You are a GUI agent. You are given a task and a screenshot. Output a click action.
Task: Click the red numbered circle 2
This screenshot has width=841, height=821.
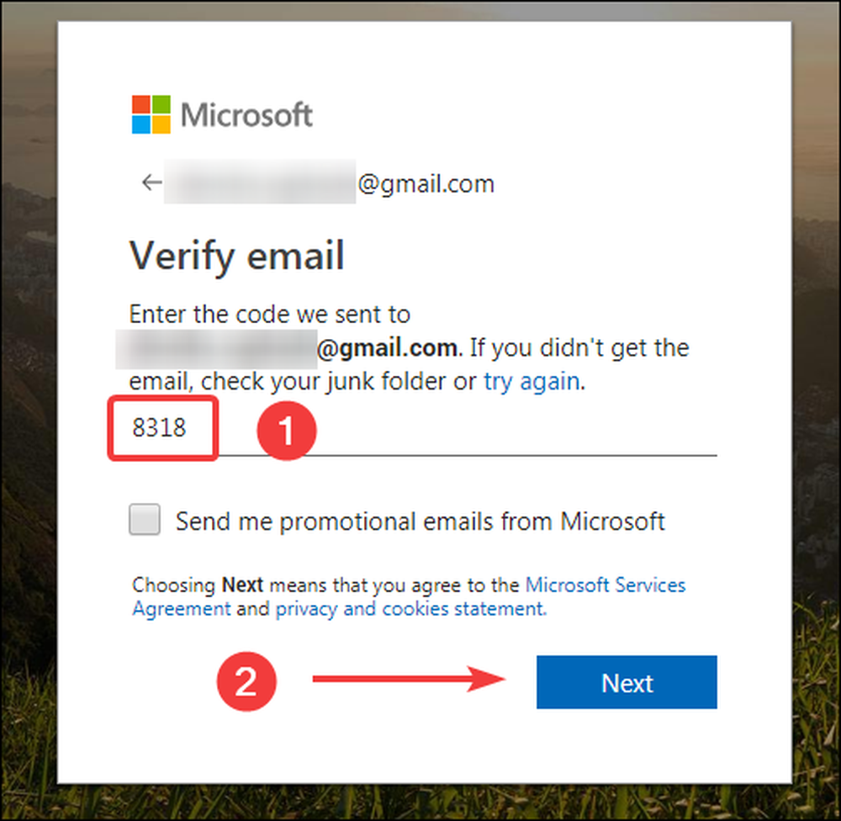[246, 681]
